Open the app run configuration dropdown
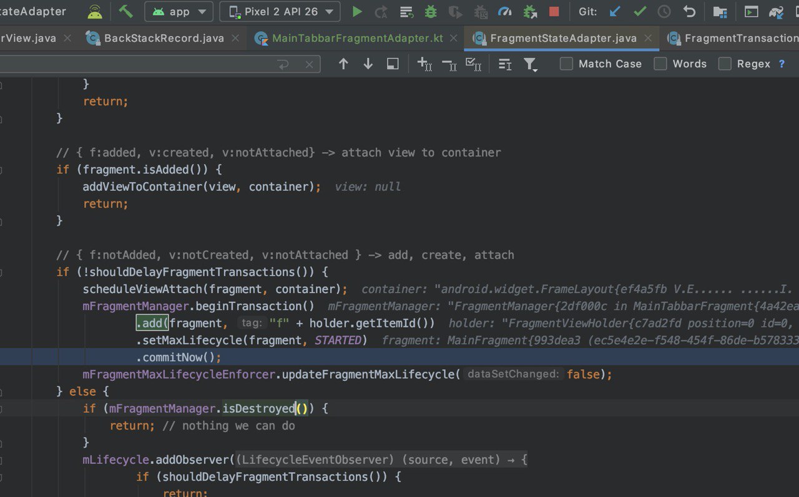The height and width of the screenshot is (497, 799). (x=179, y=12)
